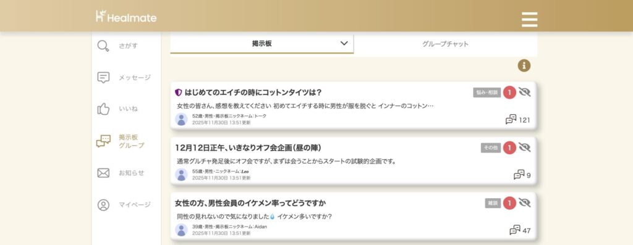Click the avatar of poster Leo
The width and height of the screenshot is (633, 245).
181,175
